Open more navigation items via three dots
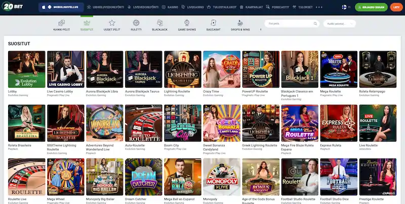This screenshot has height=204, width=405. tap(319, 7)
